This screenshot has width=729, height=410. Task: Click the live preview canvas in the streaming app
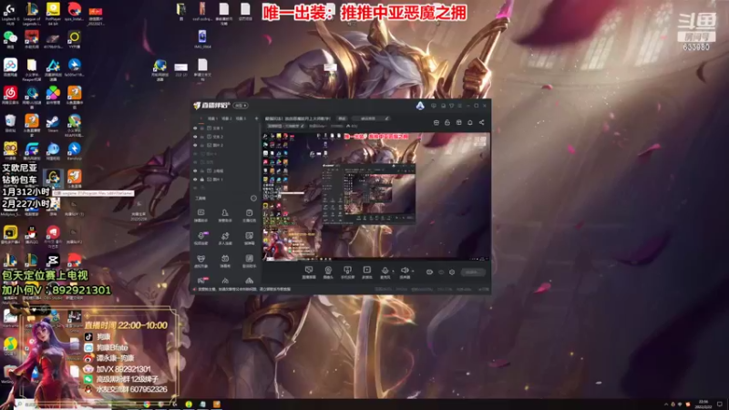click(x=376, y=196)
